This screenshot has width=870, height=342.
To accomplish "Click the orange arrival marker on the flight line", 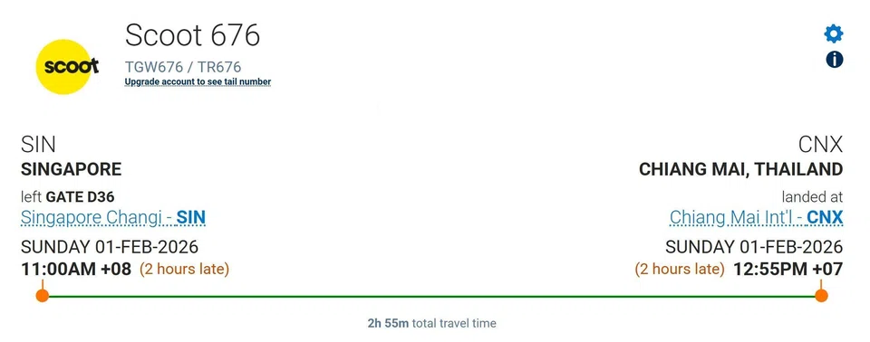I will tap(821, 296).
